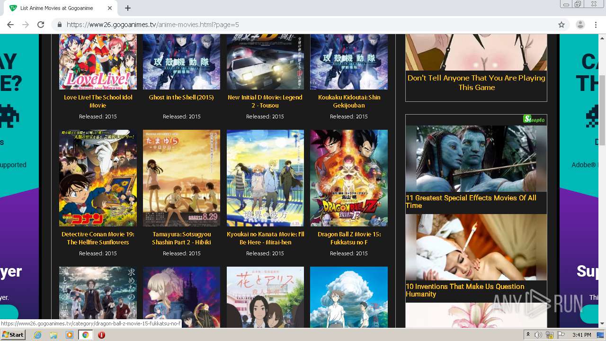Show hidden tray icons arrow
Screen dimensions: 606x341
click(x=528, y=335)
